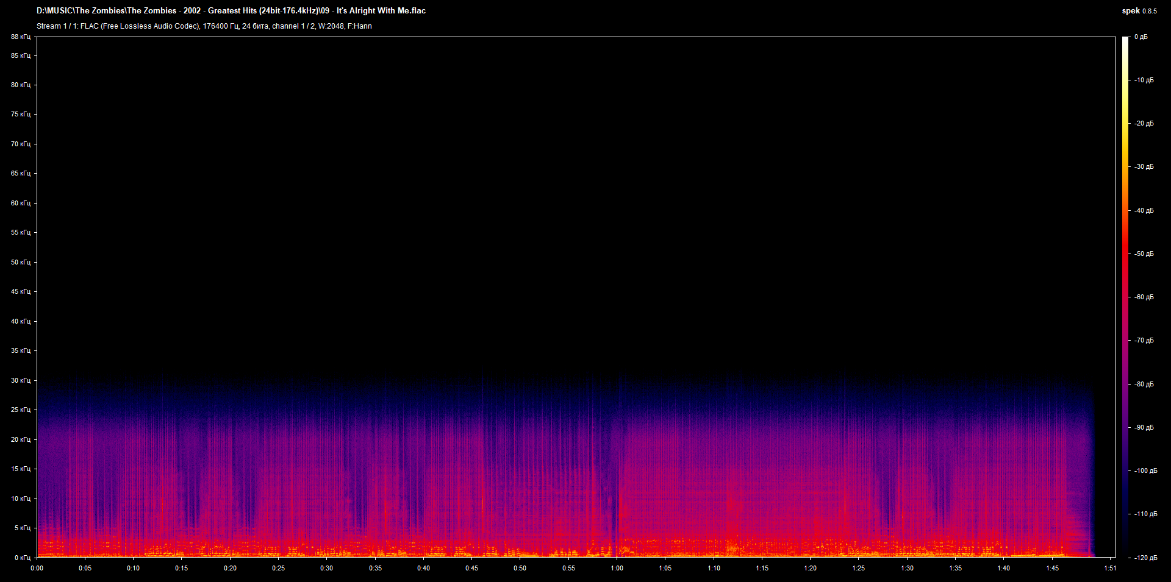The width and height of the screenshot is (1171, 582).
Task: Click the -50 дБ scale label
Action: click(1144, 254)
